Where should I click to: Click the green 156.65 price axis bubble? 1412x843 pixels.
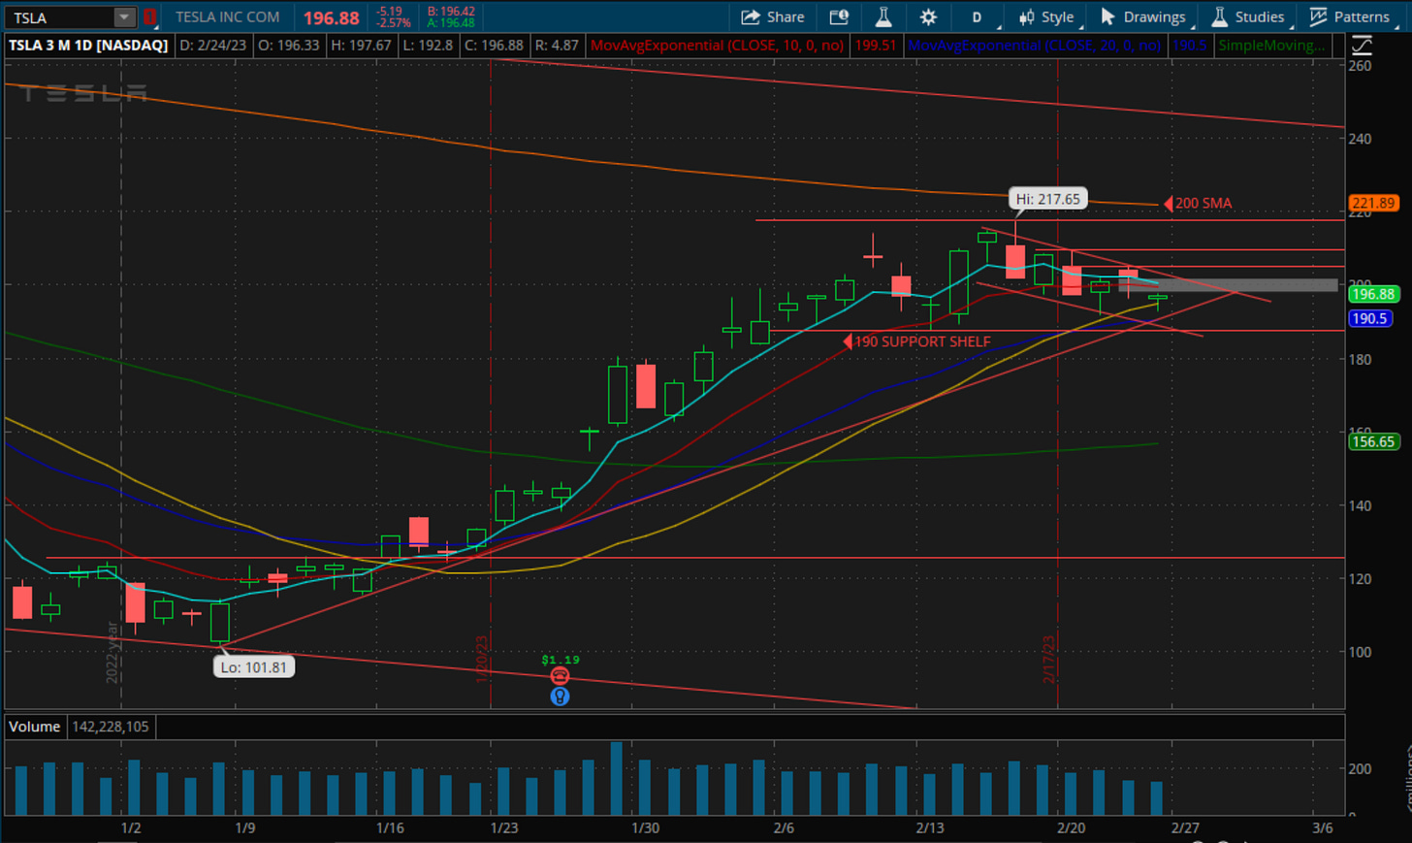(x=1372, y=441)
